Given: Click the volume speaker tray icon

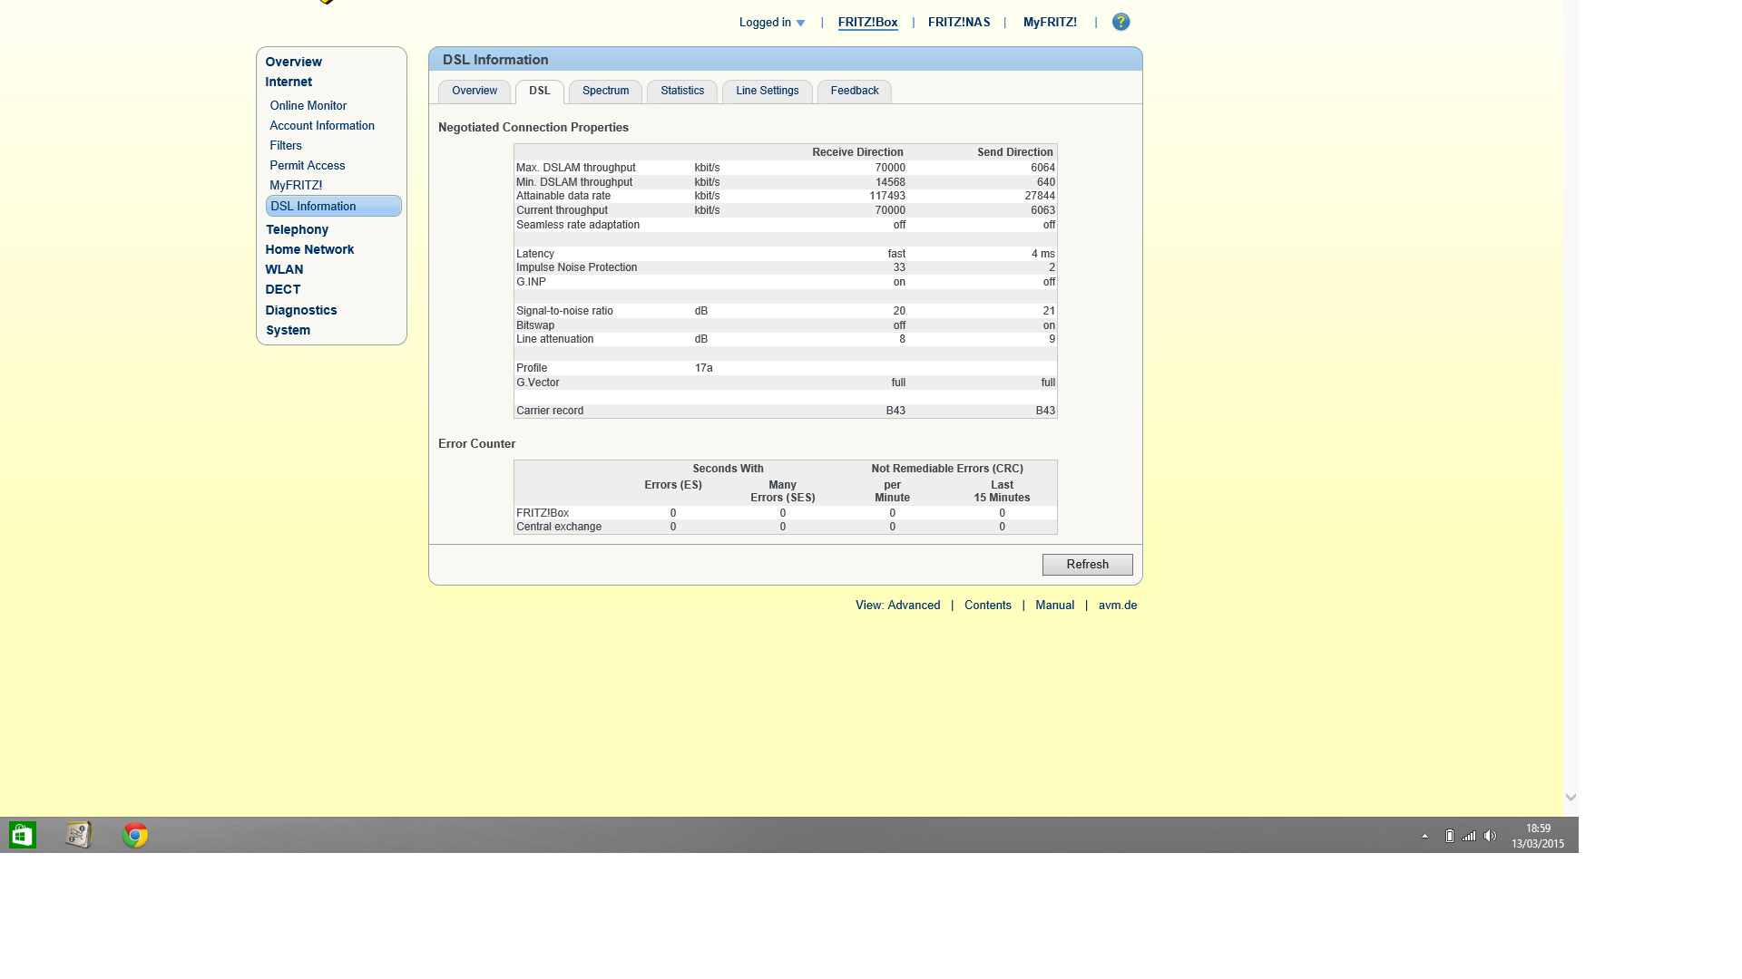Looking at the screenshot, I should (1490, 836).
